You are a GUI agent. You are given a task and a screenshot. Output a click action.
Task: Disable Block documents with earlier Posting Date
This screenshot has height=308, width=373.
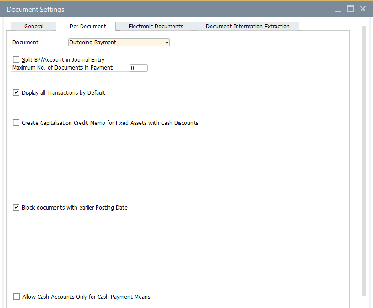(16, 207)
